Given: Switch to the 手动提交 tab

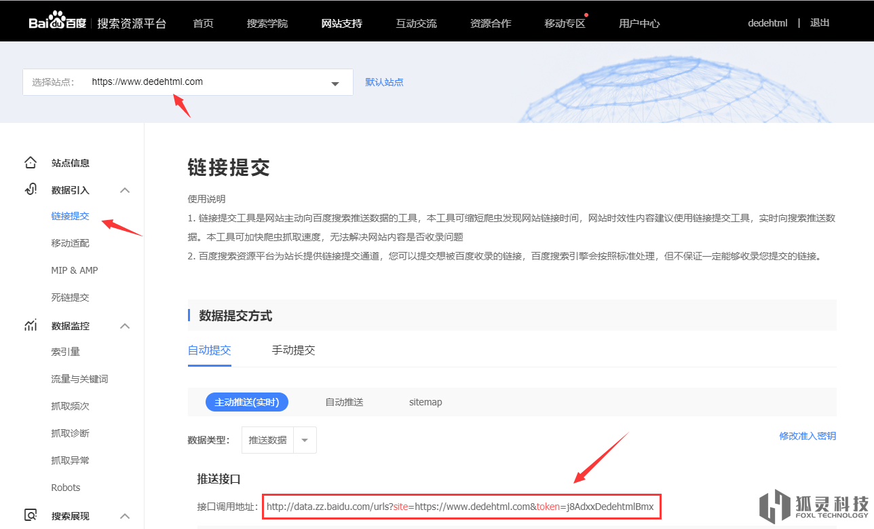Looking at the screenshot, I should pyautogui.click(x=293, y=350).
